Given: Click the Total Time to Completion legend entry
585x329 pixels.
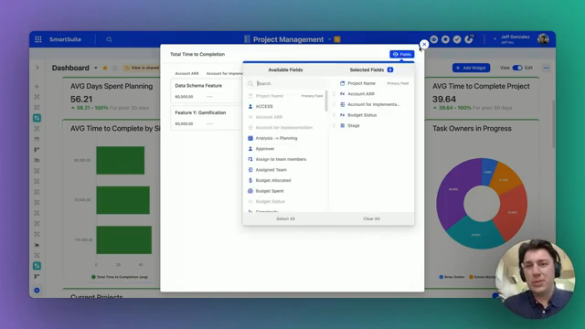Looking at the screenshot, I should pyautogui.click(x=120, y=277).
